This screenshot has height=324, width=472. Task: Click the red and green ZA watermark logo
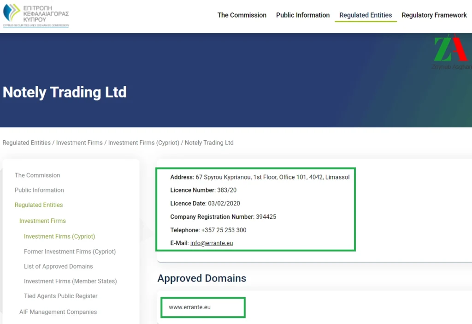point(451,50)
